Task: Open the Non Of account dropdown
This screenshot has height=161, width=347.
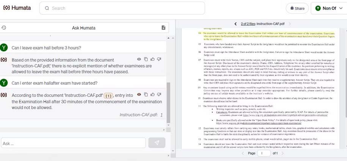Action: click(329, 8)
